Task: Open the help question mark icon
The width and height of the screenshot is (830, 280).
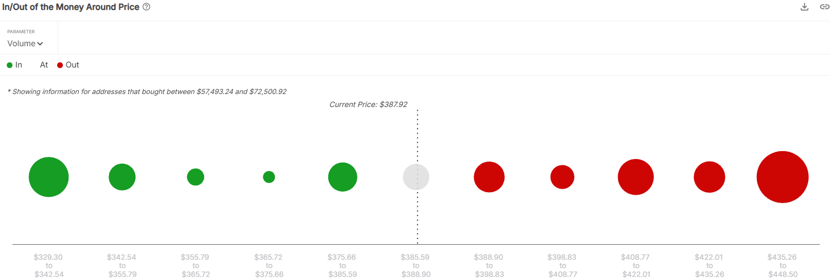Action: point(146,7)
